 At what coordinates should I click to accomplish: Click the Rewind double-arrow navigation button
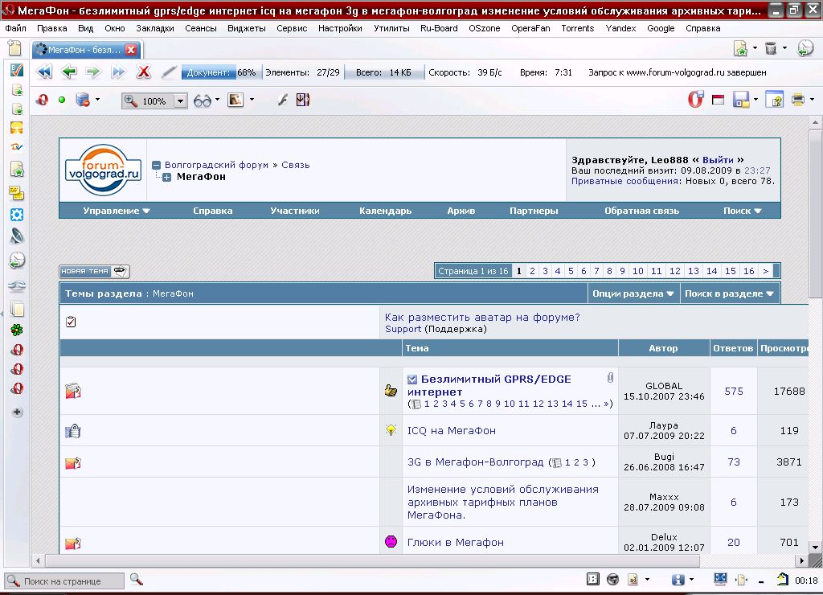pyautogui.click(x=43, y=72)
